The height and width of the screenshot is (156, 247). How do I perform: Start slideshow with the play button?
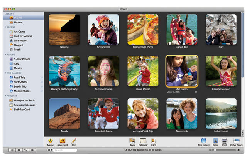32,150
